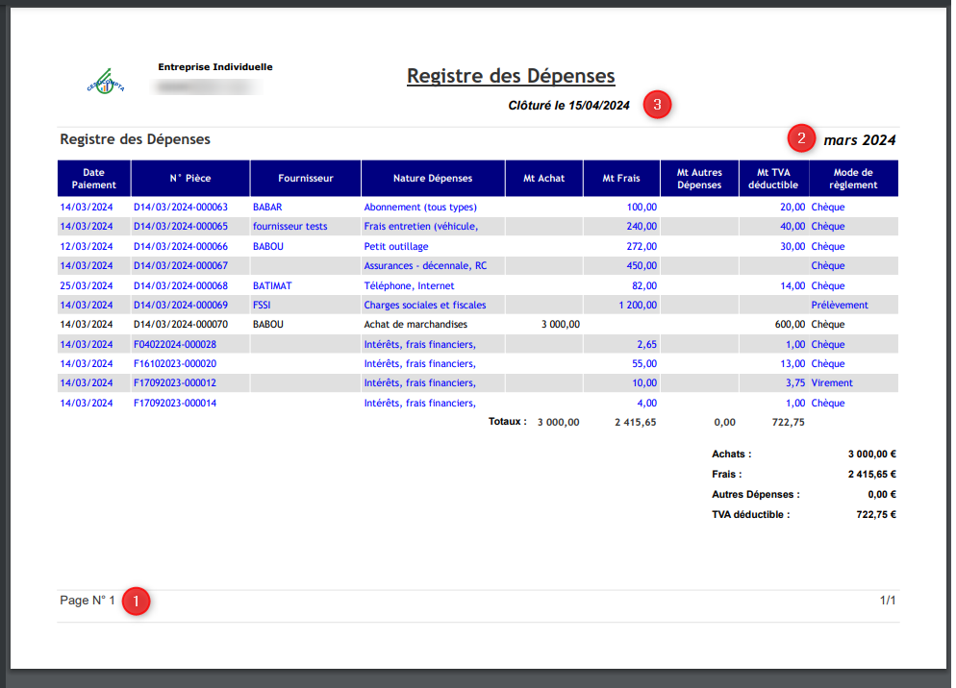
Task: Click the Mt TVA déductible column header
Action: pos(773,179)
